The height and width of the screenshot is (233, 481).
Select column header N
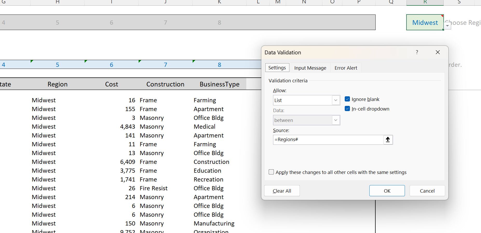[303, 2]
